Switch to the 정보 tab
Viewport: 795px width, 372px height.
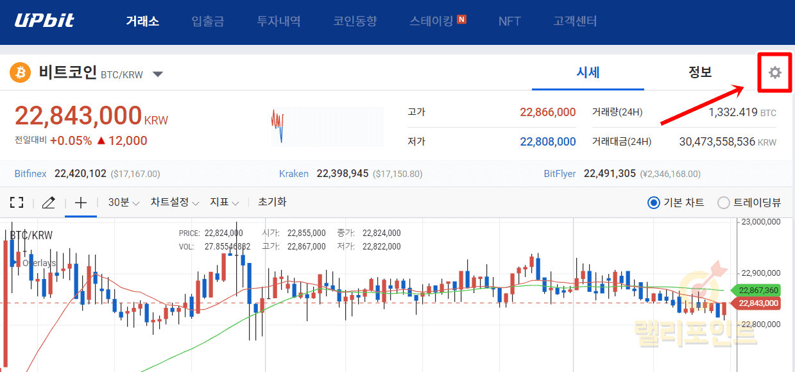pos(699,72)
